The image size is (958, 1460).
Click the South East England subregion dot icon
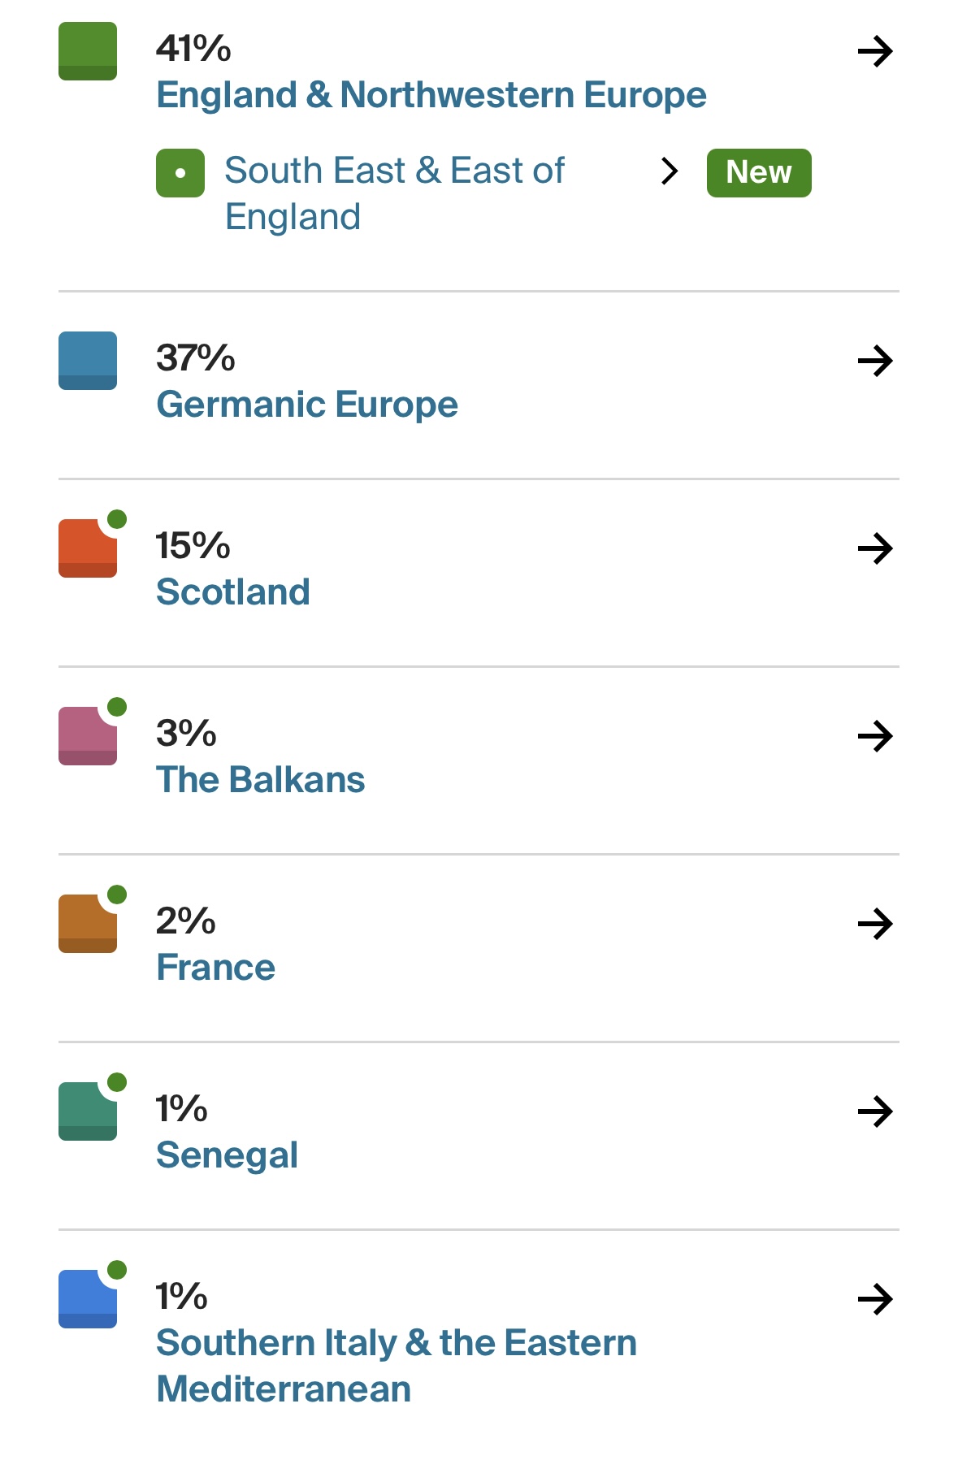180,173
